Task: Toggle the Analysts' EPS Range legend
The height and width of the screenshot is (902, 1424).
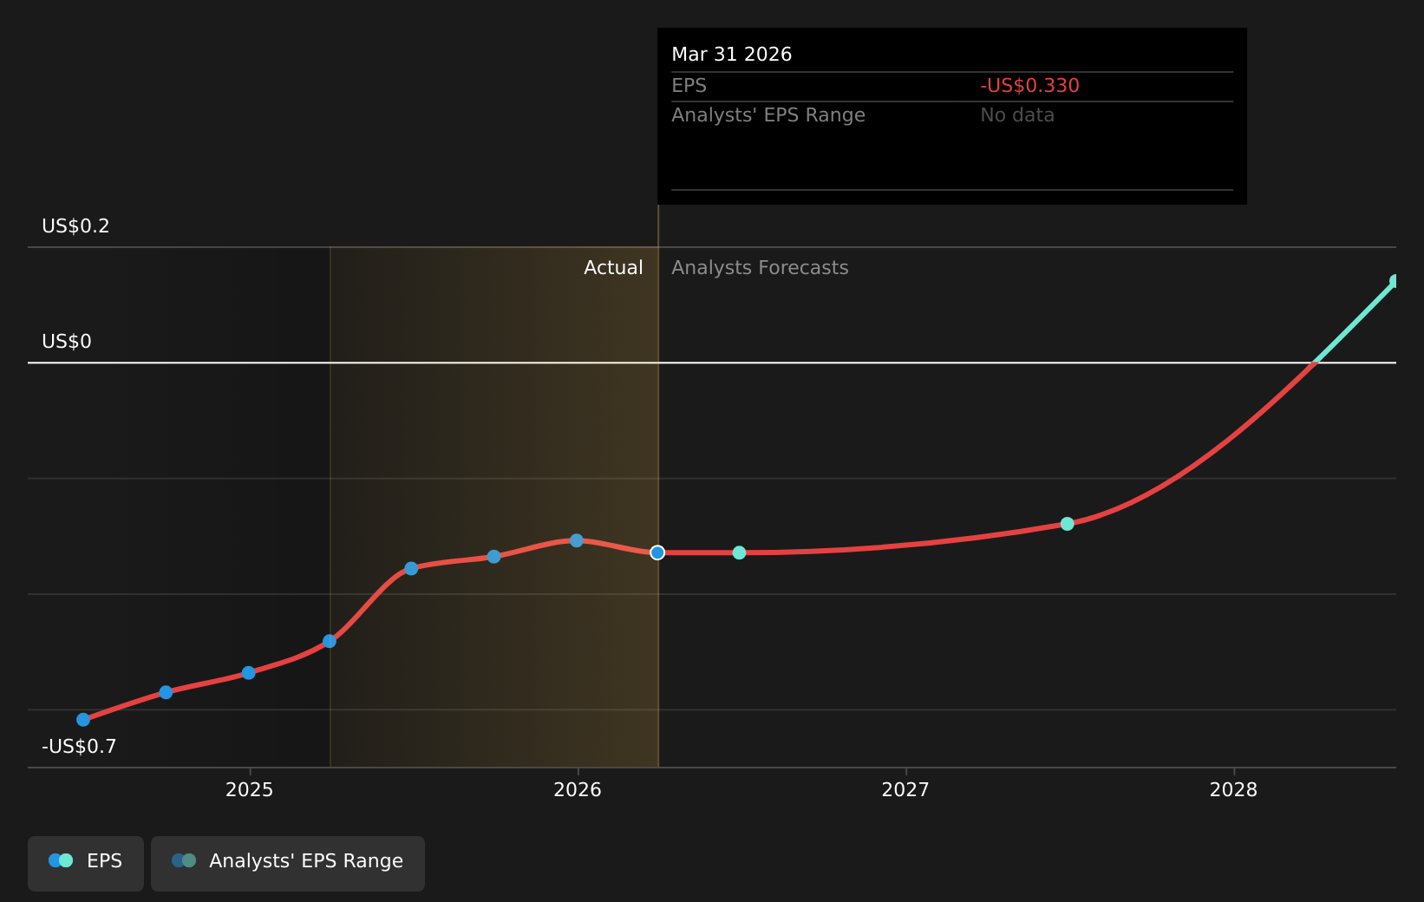Action: 288,863
